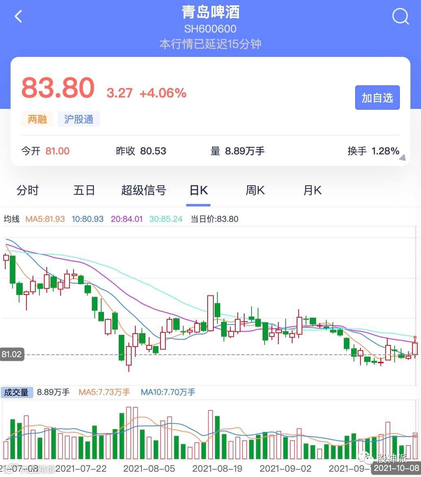Click the delayed quote notice 本行情已延迟15分钟

point(210,44)
